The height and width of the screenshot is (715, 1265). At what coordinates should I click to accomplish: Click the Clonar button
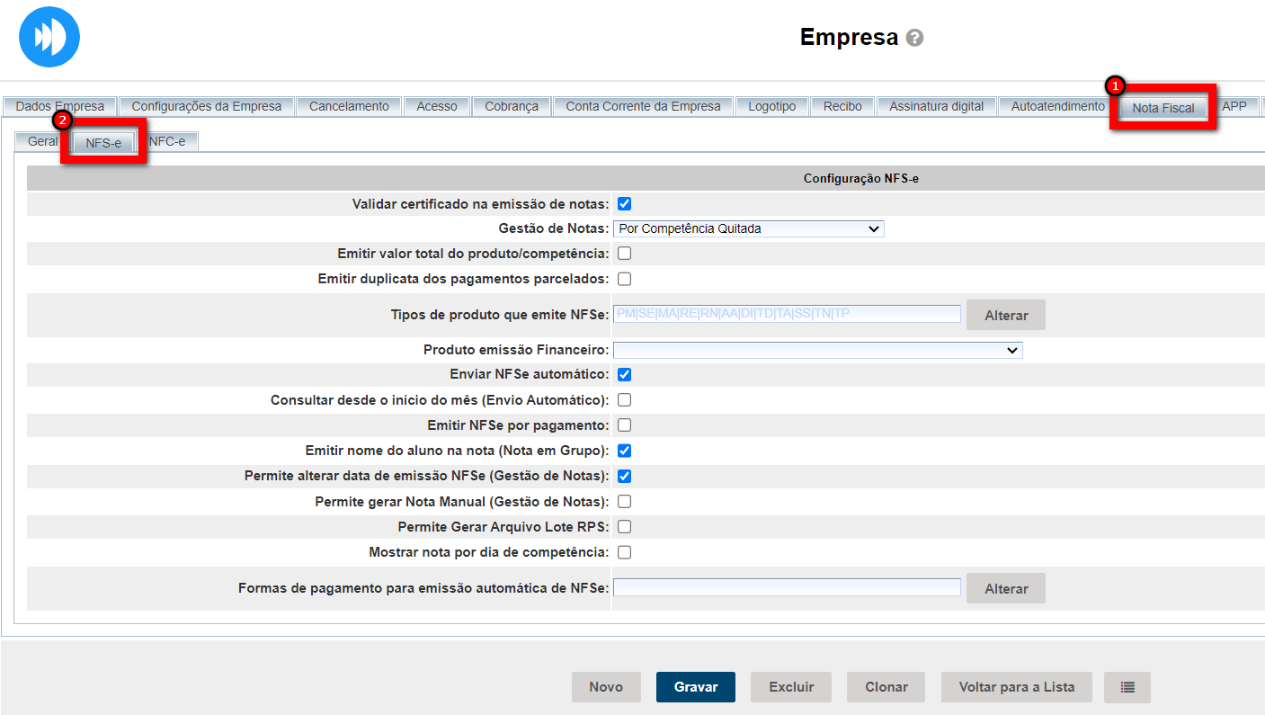(886, 687)
